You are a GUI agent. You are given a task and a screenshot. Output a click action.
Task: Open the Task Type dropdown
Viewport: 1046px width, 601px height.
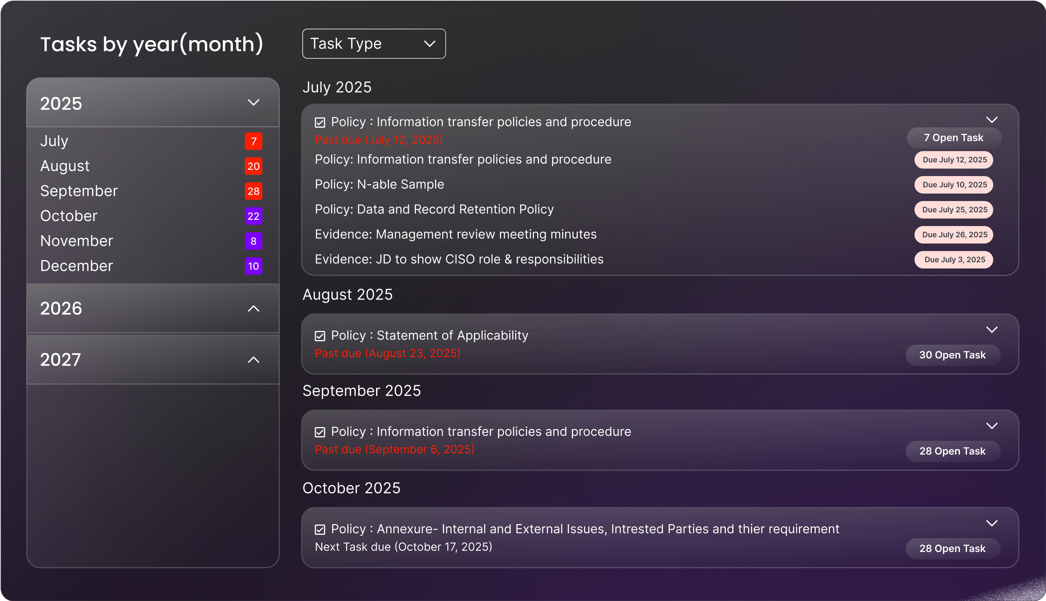[374, 44]
